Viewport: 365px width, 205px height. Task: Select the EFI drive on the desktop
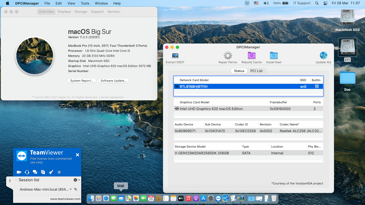(347, 47)
